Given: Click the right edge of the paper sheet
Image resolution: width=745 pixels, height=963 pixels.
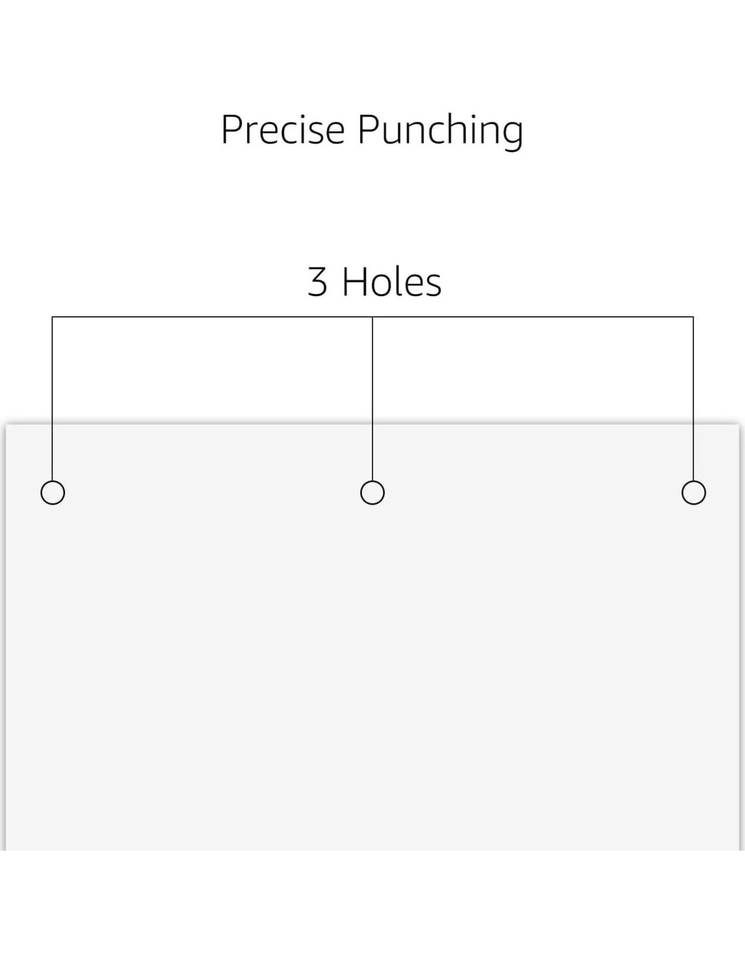Looking at the screenshot, I should coord(739,637).
